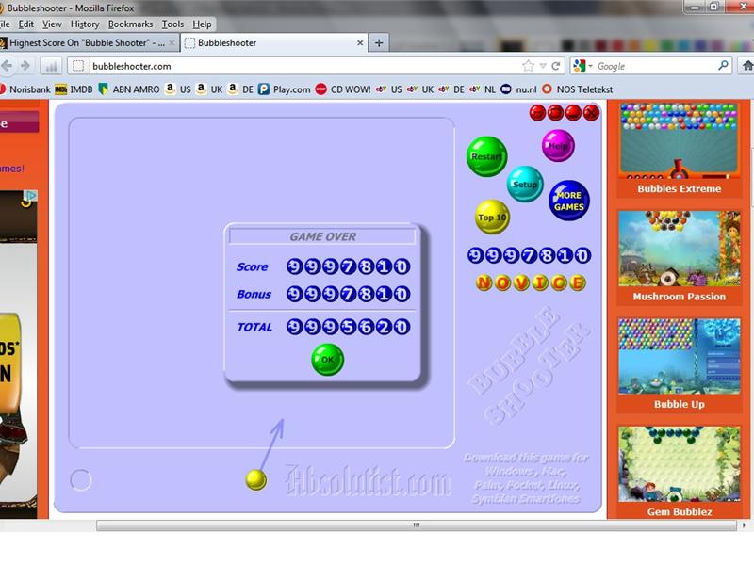754x565 pixels.
Task: Click the search magnifier icon
Action: [723, 65]
